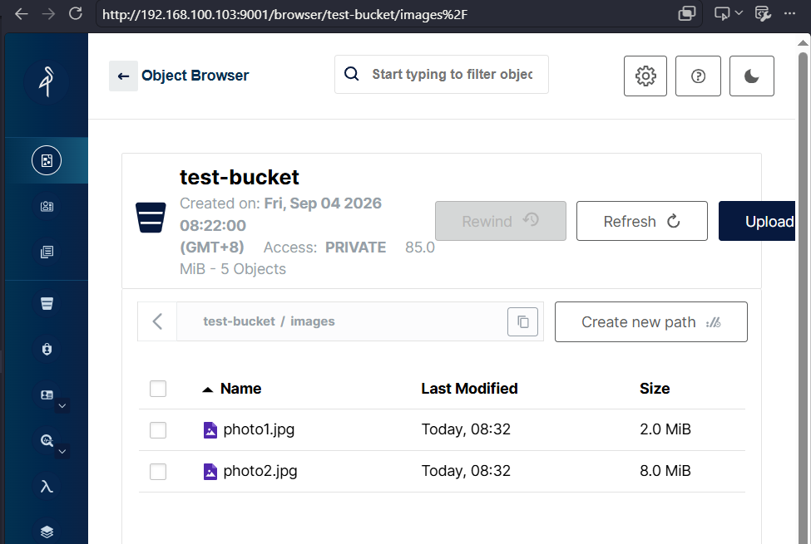Viewport: 811px width, 544px height.
Task: Toggle the Name column sort arrow
Action: pyautogui.click(x=207, y=390)
